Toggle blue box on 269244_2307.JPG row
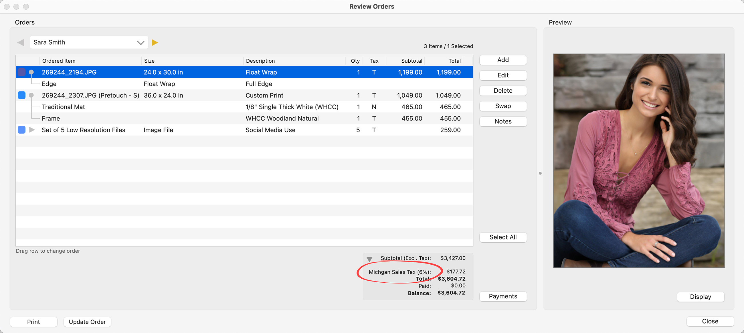The image size is (744, 333). pyautogui.click(x=22, y=95)
